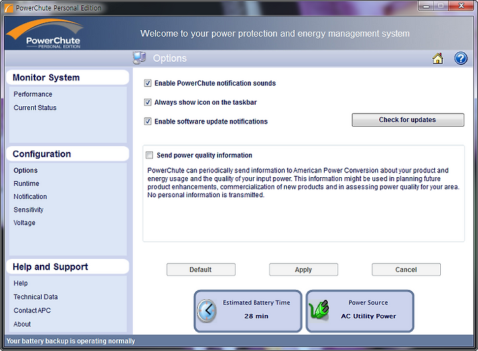Open Notification settings
478x351 pixels.
pyautogui.click(x=30, y=197)
